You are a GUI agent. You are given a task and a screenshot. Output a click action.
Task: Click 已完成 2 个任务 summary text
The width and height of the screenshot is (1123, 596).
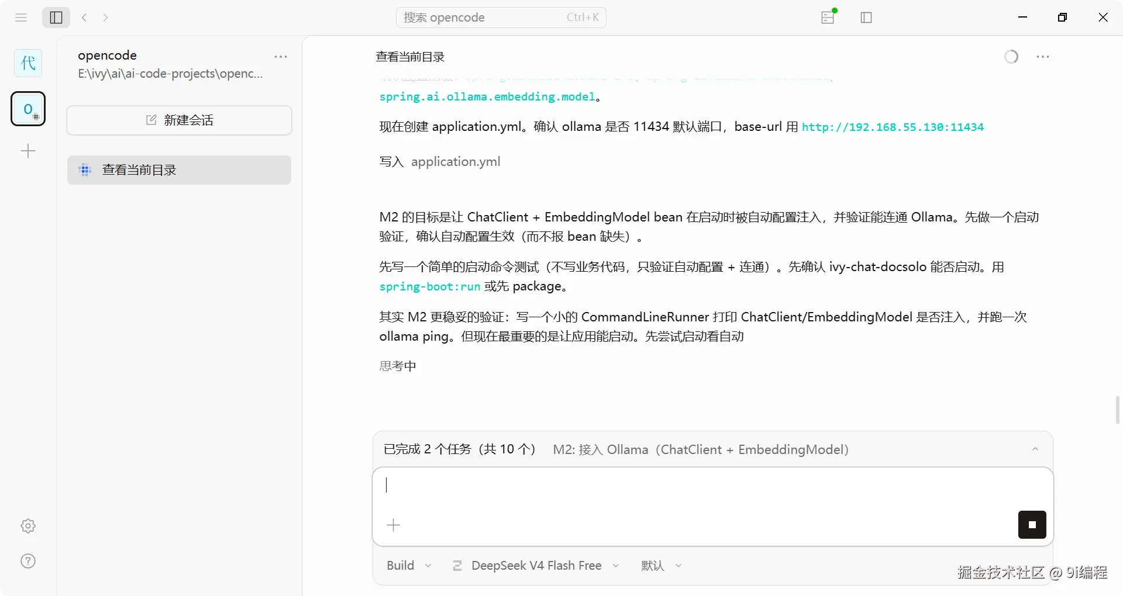pos(460,449)
